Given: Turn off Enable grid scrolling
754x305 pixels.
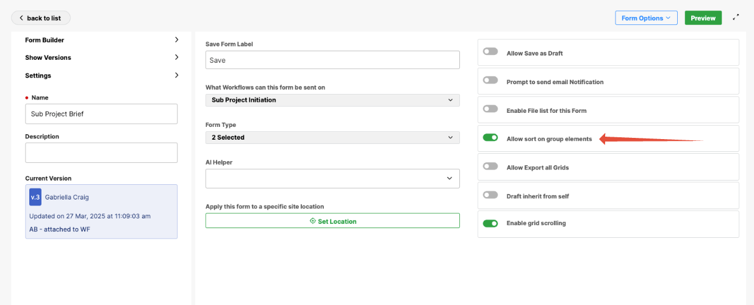Looking at the screenshot, I should [x=490, y=224].
